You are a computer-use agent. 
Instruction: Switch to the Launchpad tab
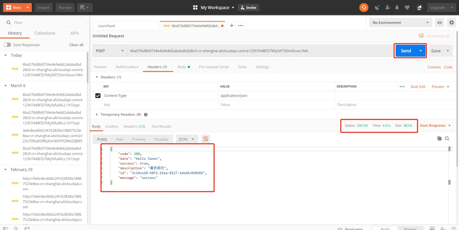[x=126, y=26]
